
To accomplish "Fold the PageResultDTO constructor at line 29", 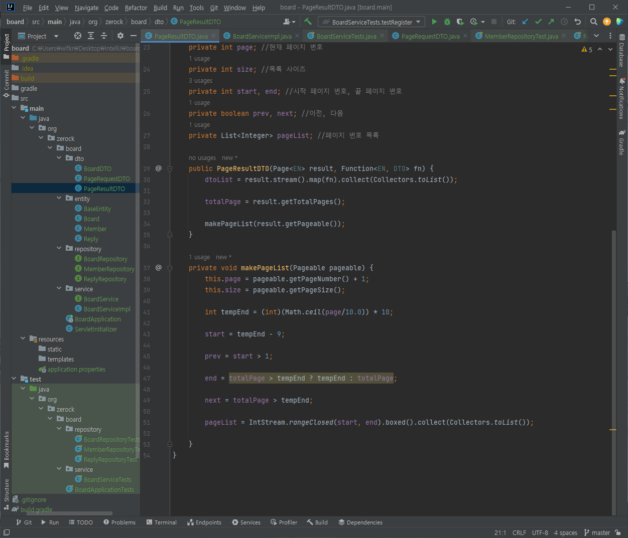I will (170, 168).
